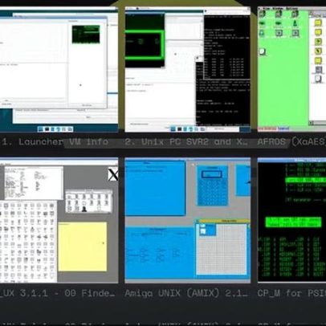Click the X logo in A/UX preview
This screenshot has height=326, width=326.
(113, 175)
